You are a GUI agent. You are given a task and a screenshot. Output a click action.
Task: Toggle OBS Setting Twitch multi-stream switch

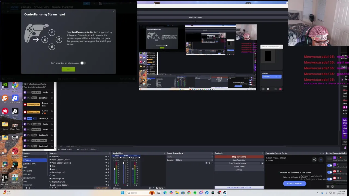(329, 159)
